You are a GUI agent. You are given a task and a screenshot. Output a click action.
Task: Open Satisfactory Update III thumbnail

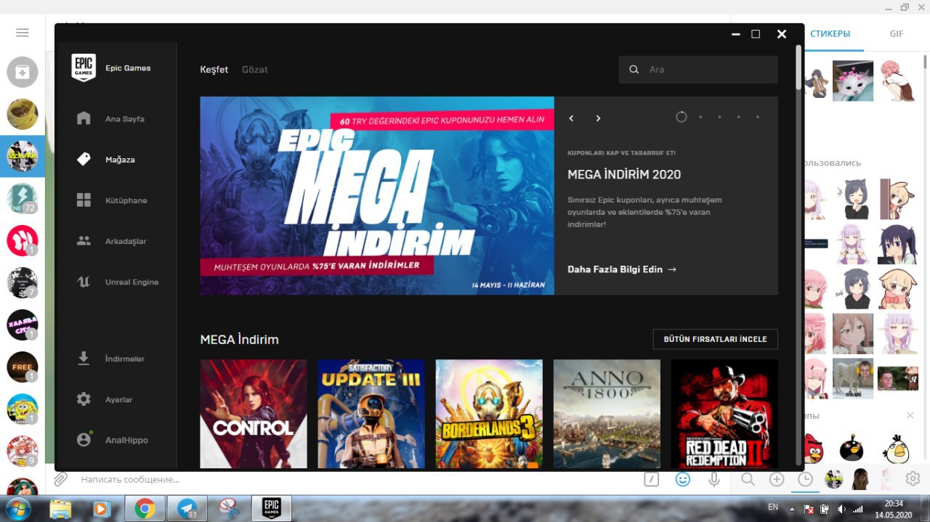[x=371, y=414]
